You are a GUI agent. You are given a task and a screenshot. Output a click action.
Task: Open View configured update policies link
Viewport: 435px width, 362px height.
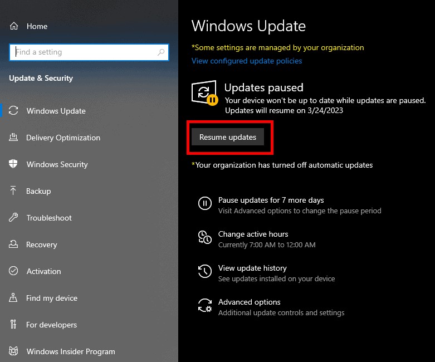click(247, 61)
